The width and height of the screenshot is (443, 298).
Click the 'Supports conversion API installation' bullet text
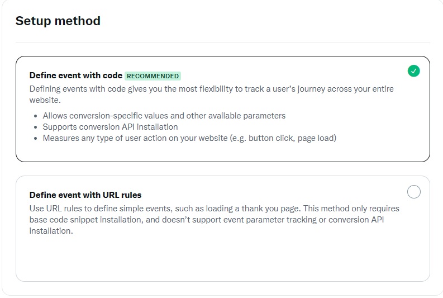click(110, 127)
